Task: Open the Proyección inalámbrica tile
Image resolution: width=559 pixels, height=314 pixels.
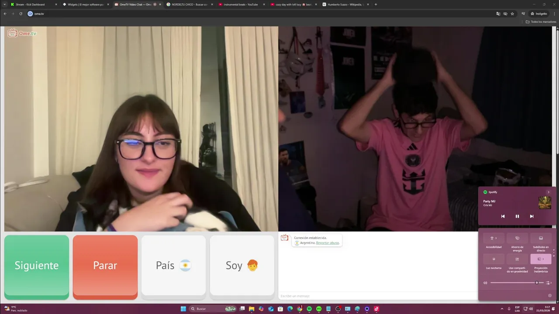Action: [x=541, y=259]
